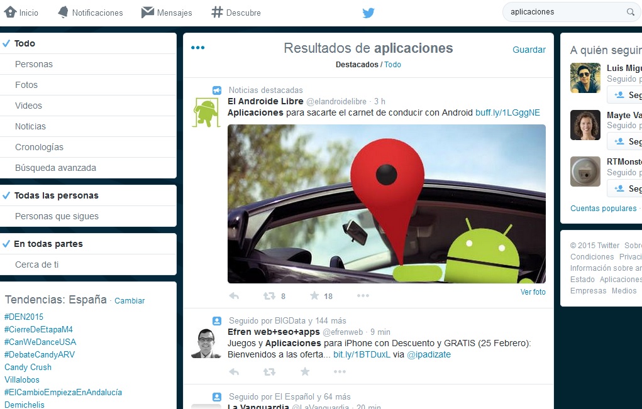Open more options on Efren tweet
This screenshot has height=409, width=642.
[x=340, y=371]
